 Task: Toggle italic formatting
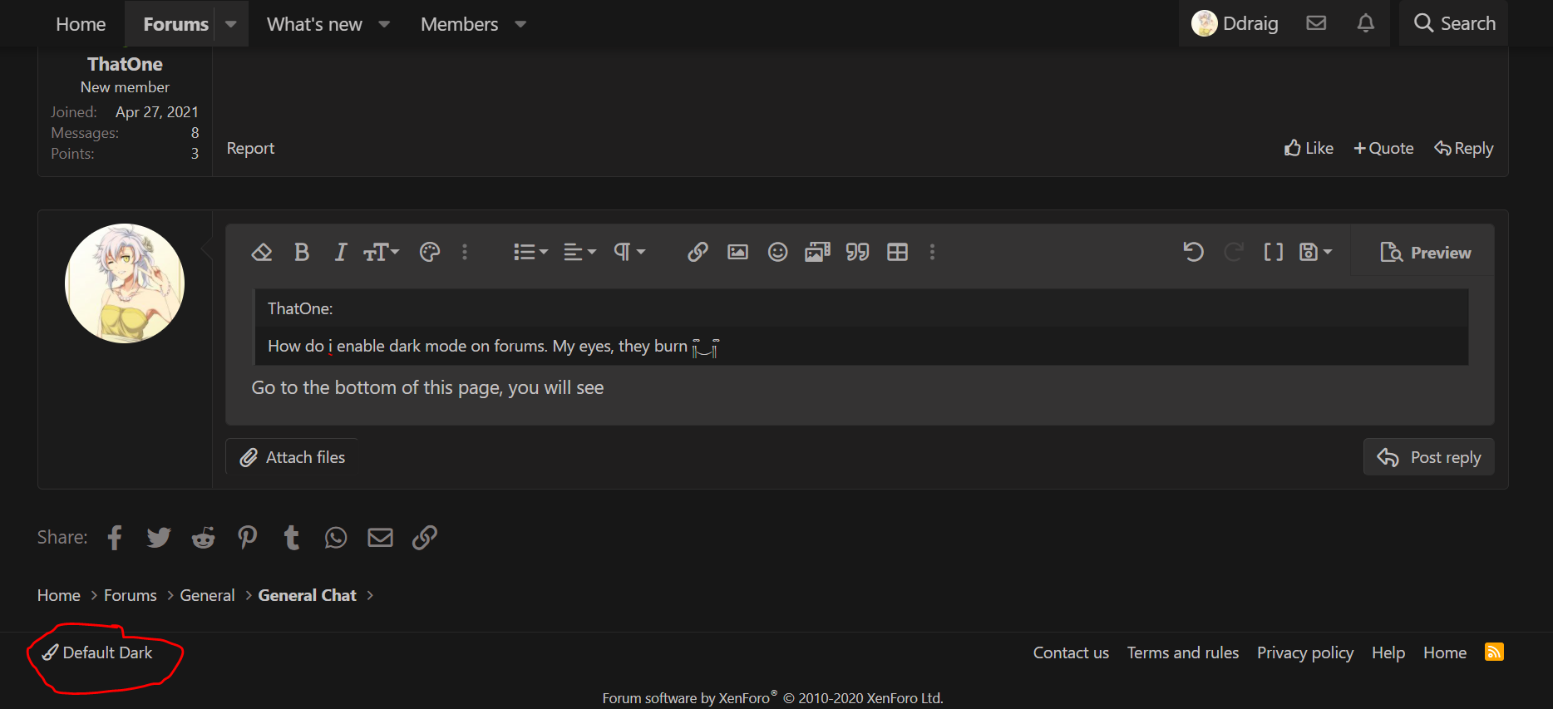point(340,252)
